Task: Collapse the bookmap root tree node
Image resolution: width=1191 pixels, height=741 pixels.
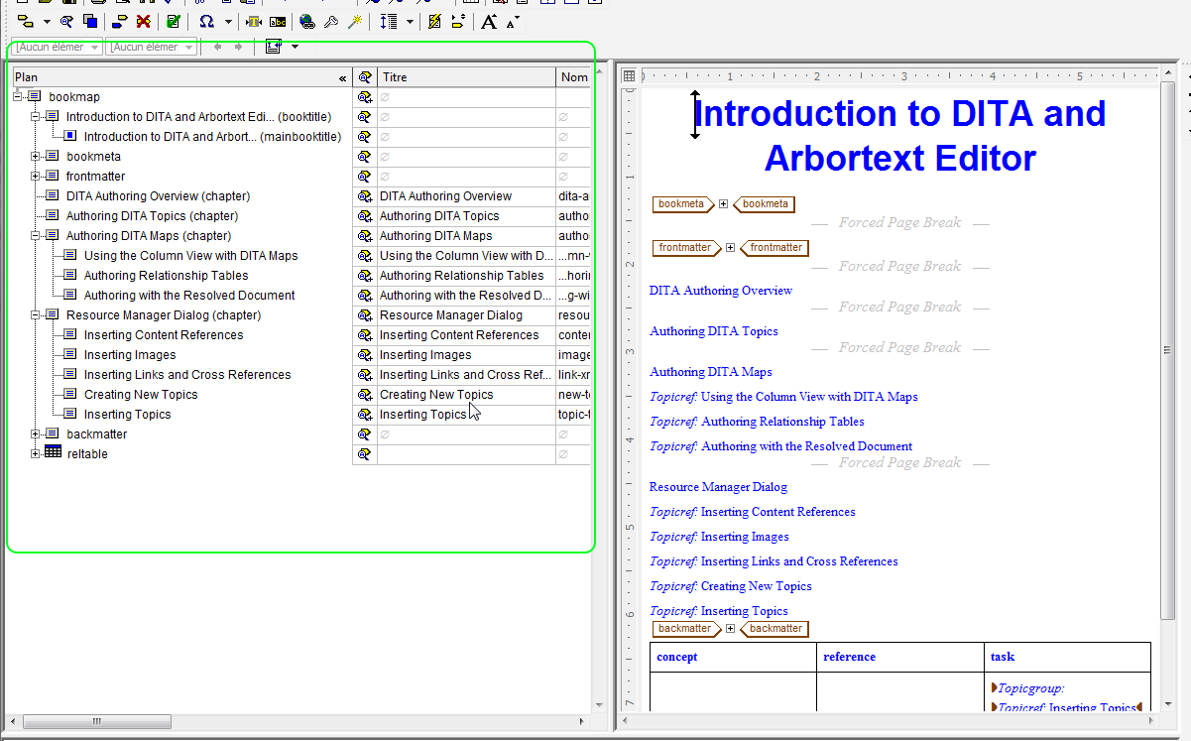Action: 18,96
